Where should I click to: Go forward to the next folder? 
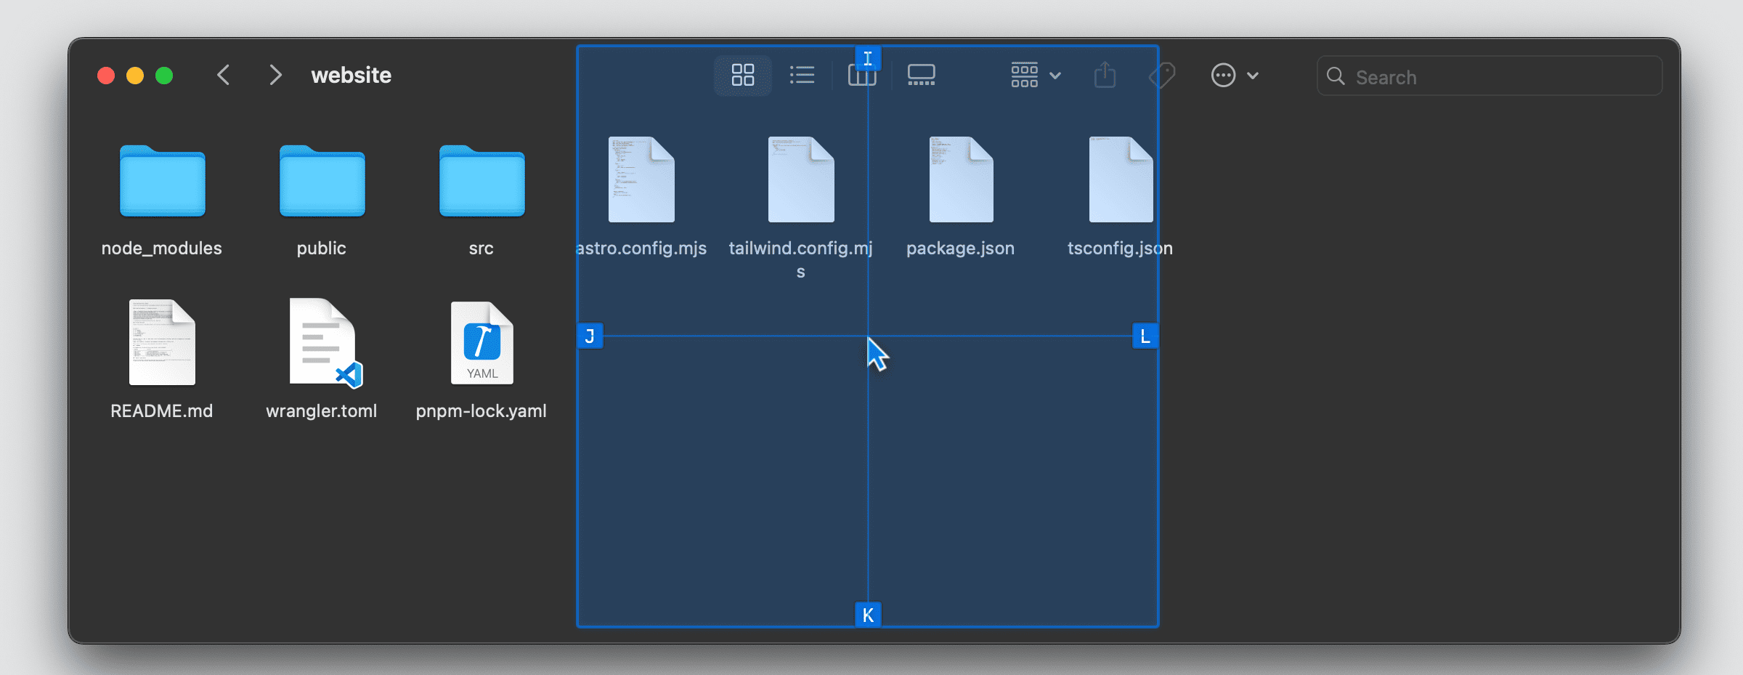point(275,75)
